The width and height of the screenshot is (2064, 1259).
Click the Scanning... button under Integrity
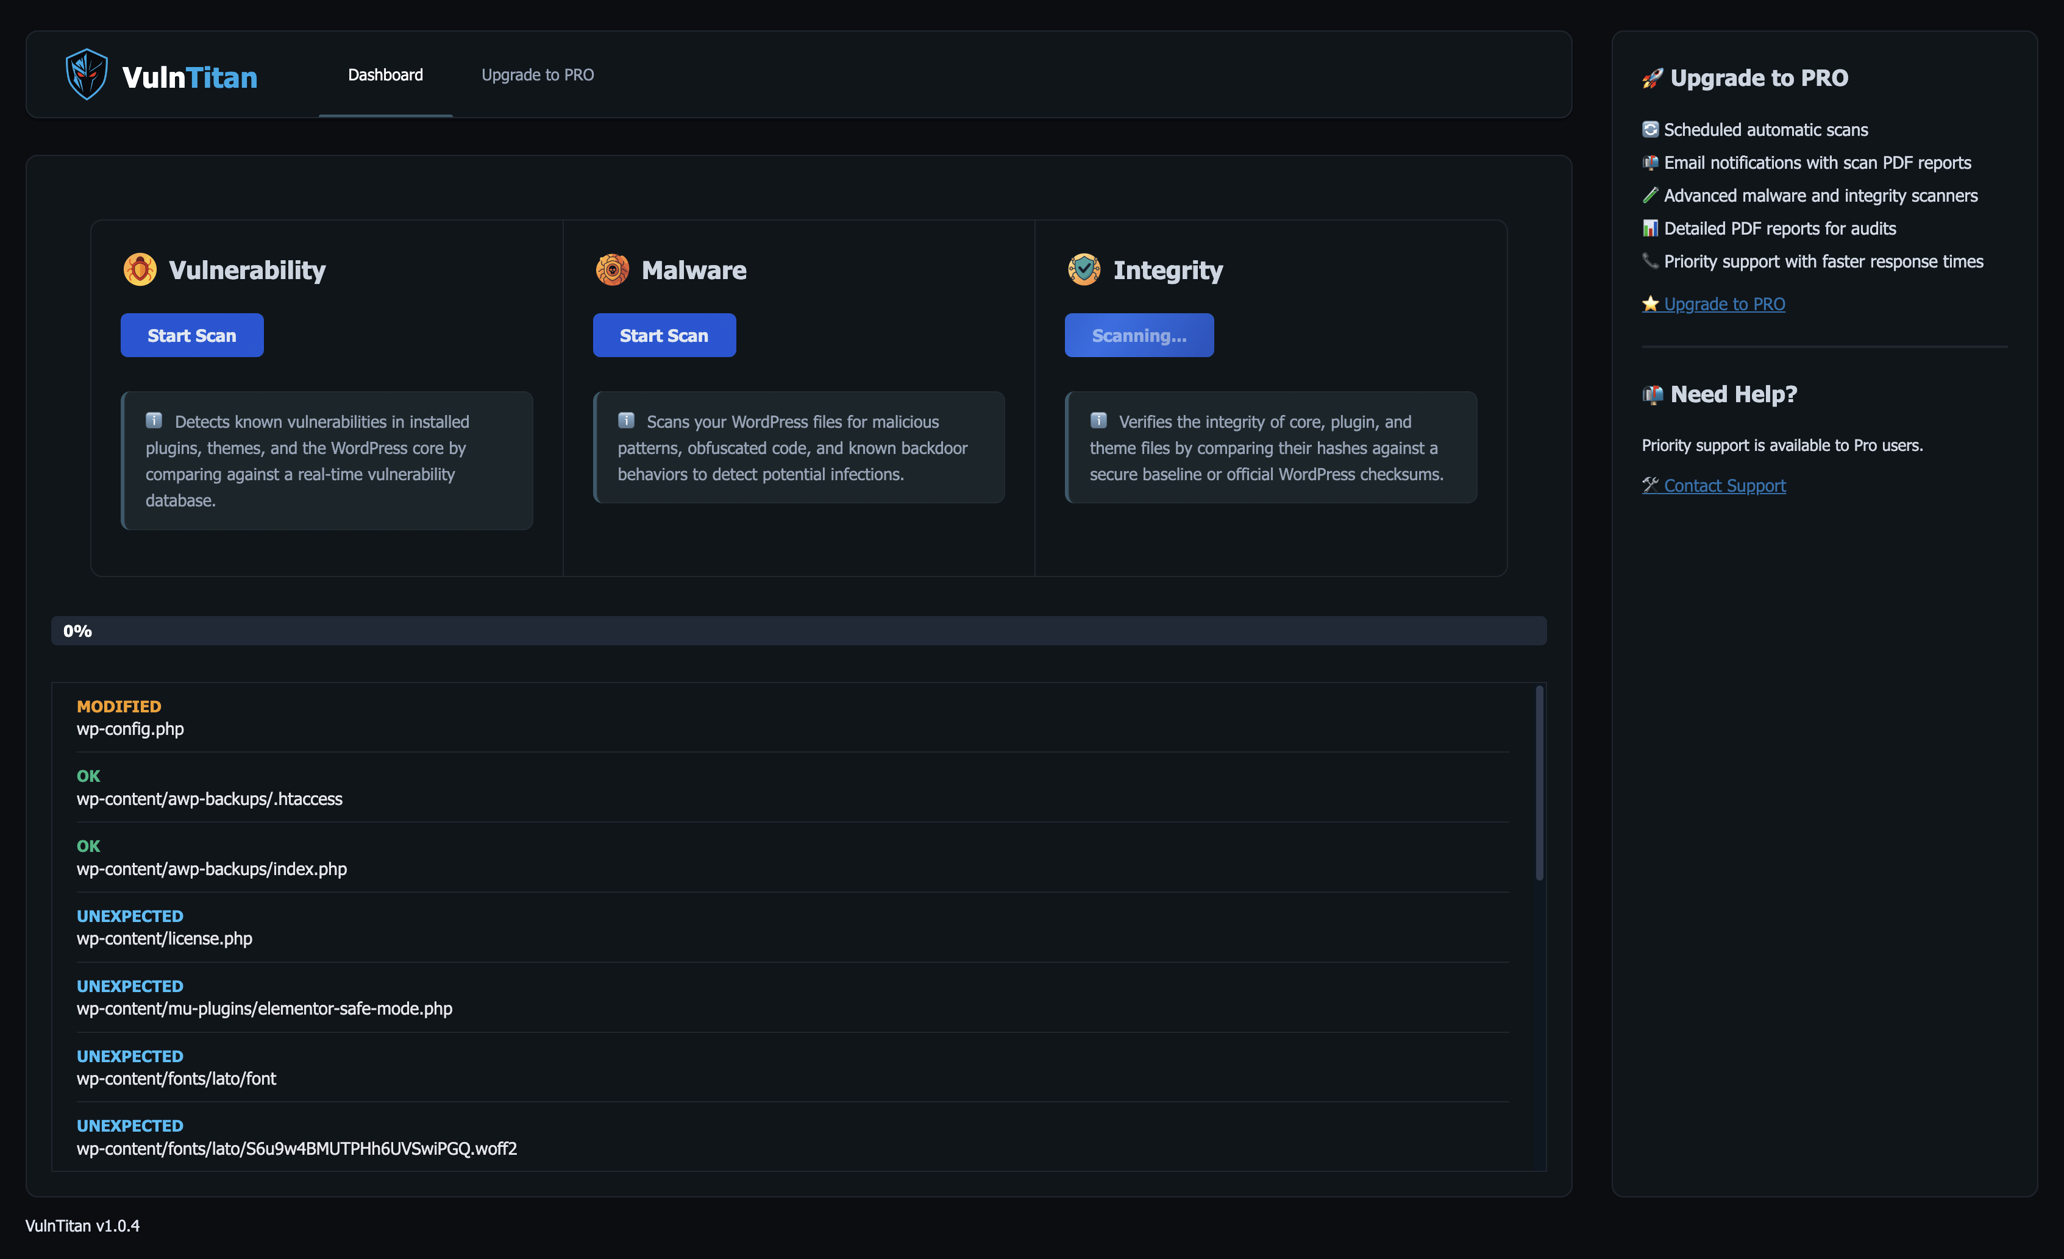coord(1139,335)
